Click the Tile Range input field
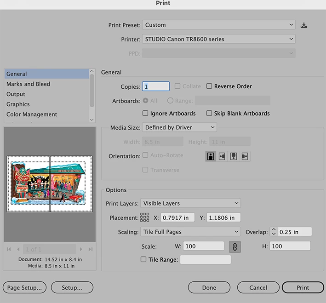This screenshot has height=303, width=326. coord(206,259)
